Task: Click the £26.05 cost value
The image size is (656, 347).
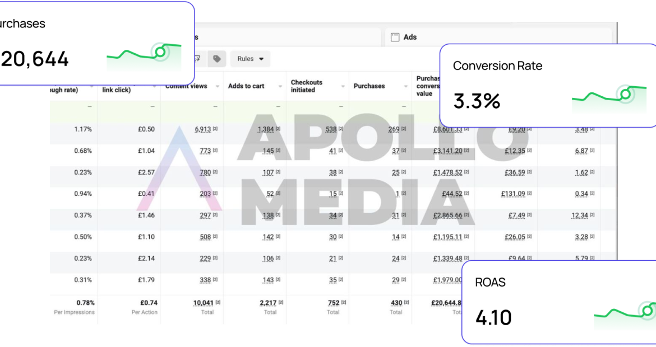Action: click(515, 237)
